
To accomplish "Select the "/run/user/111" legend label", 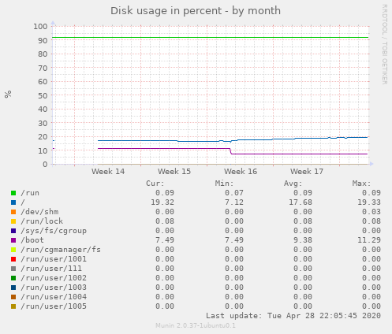I will [x=51, y=269].
